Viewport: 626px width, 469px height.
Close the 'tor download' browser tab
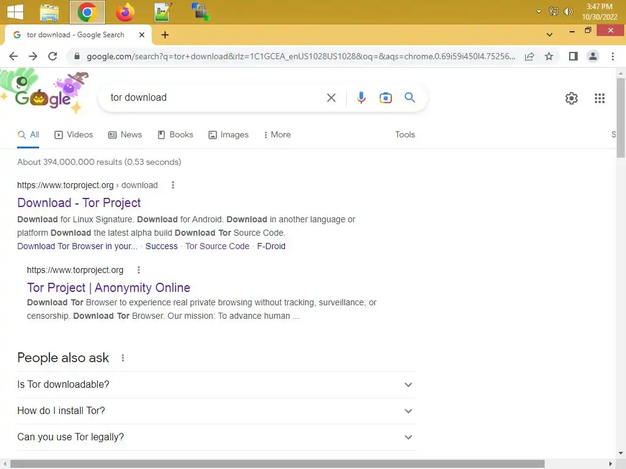tap(142, 35)
